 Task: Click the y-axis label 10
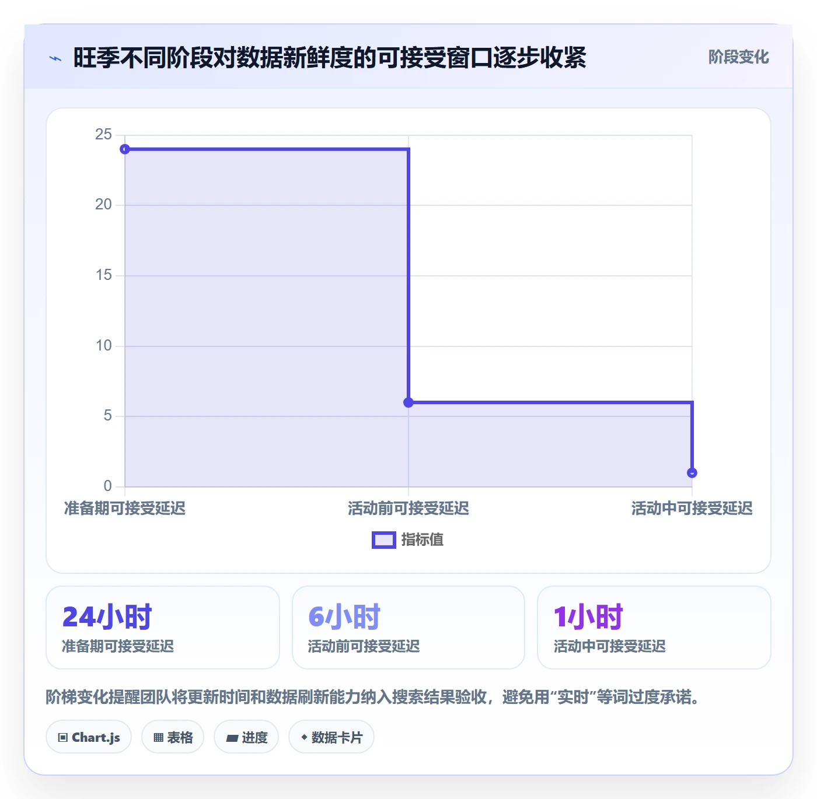pos(103,346)
